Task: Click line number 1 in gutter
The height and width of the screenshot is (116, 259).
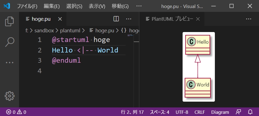Action: click(x=39, y=40)
